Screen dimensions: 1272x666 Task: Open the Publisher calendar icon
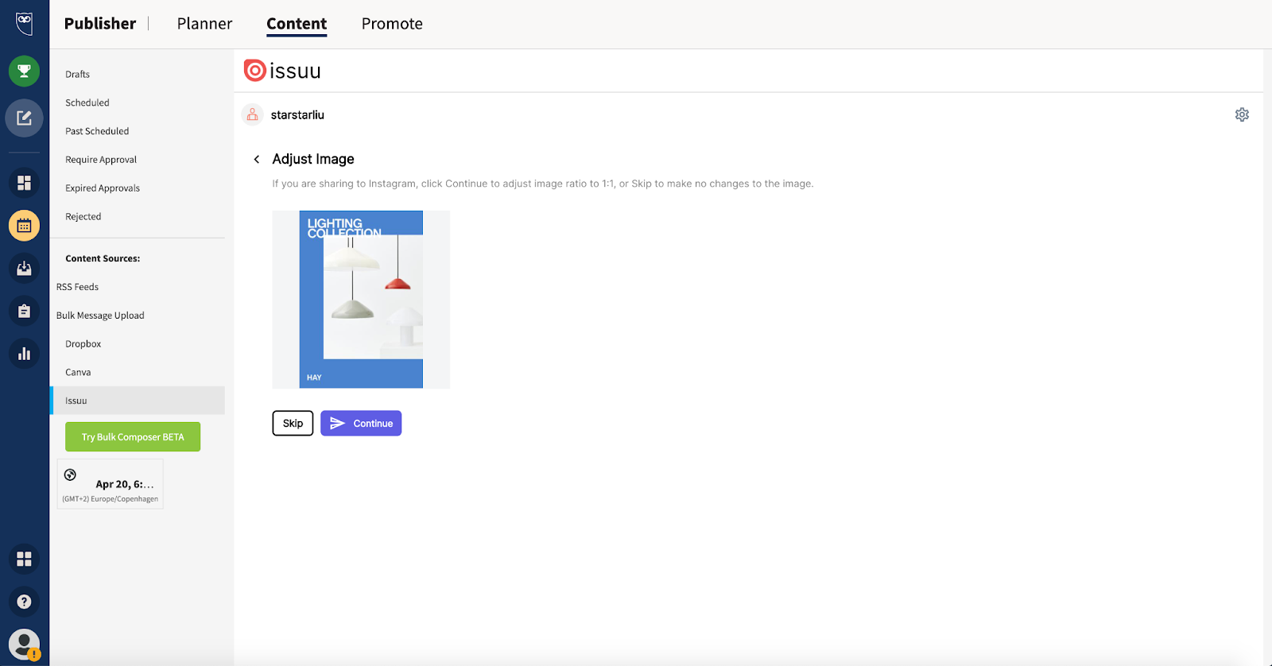(x=24, y=226)
